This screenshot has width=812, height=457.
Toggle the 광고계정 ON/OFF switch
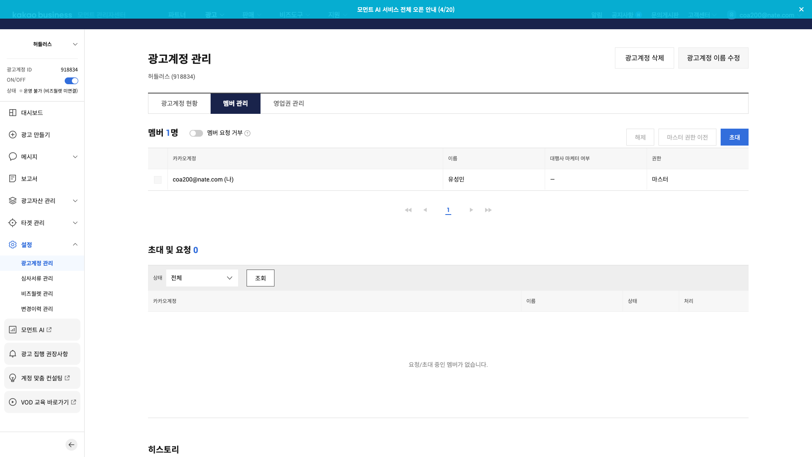[71, 81]
